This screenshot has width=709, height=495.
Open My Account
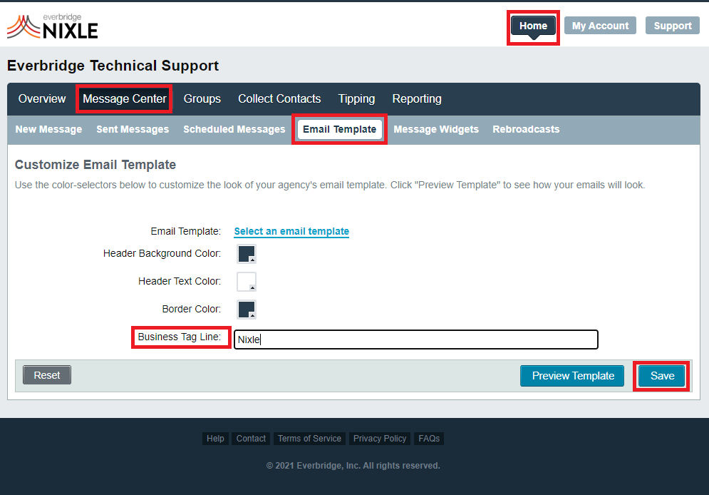pyautogui.click(x=600, y=26)
